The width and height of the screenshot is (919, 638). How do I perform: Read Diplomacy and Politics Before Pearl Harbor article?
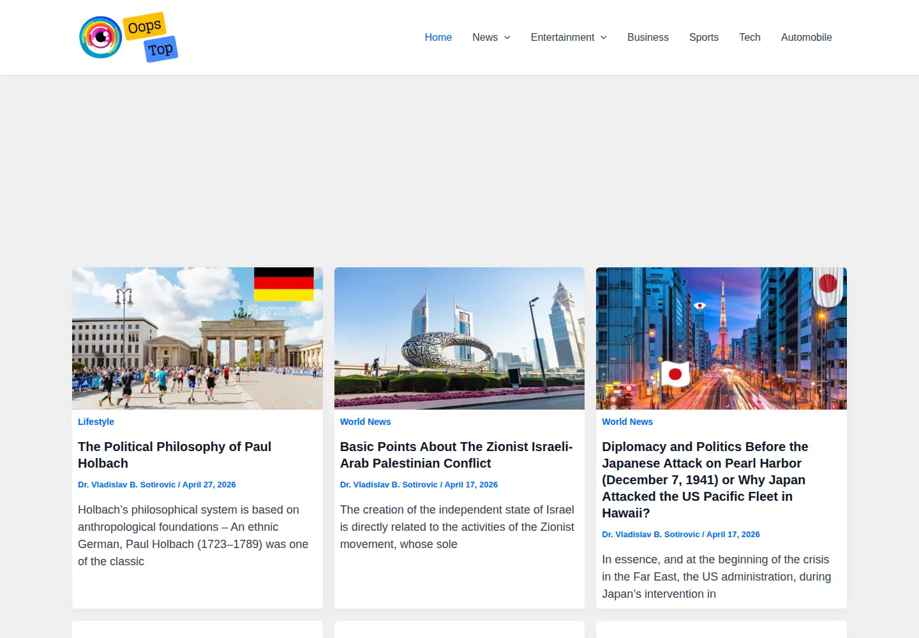tap(705, 480)
